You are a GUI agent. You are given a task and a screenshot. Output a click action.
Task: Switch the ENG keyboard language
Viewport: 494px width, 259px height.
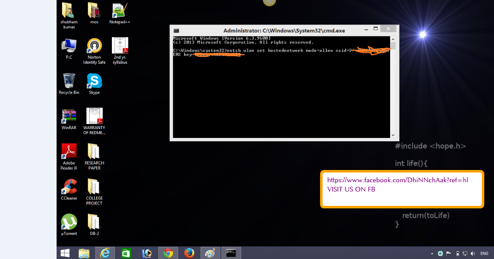[x=485, y=253]
